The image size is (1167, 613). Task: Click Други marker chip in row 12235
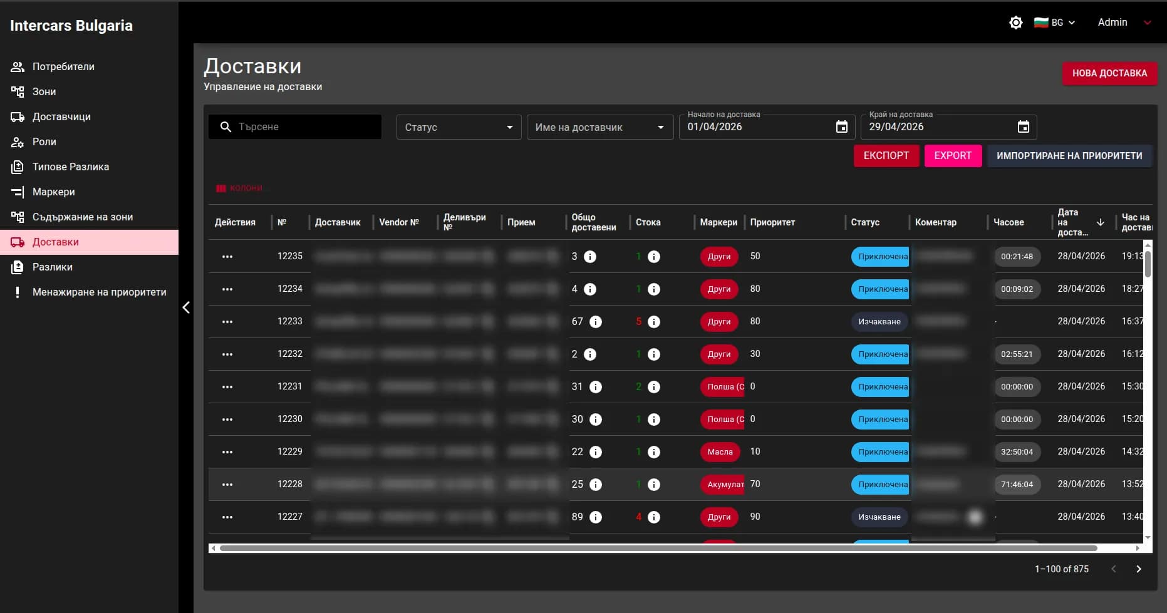point(719,257)
